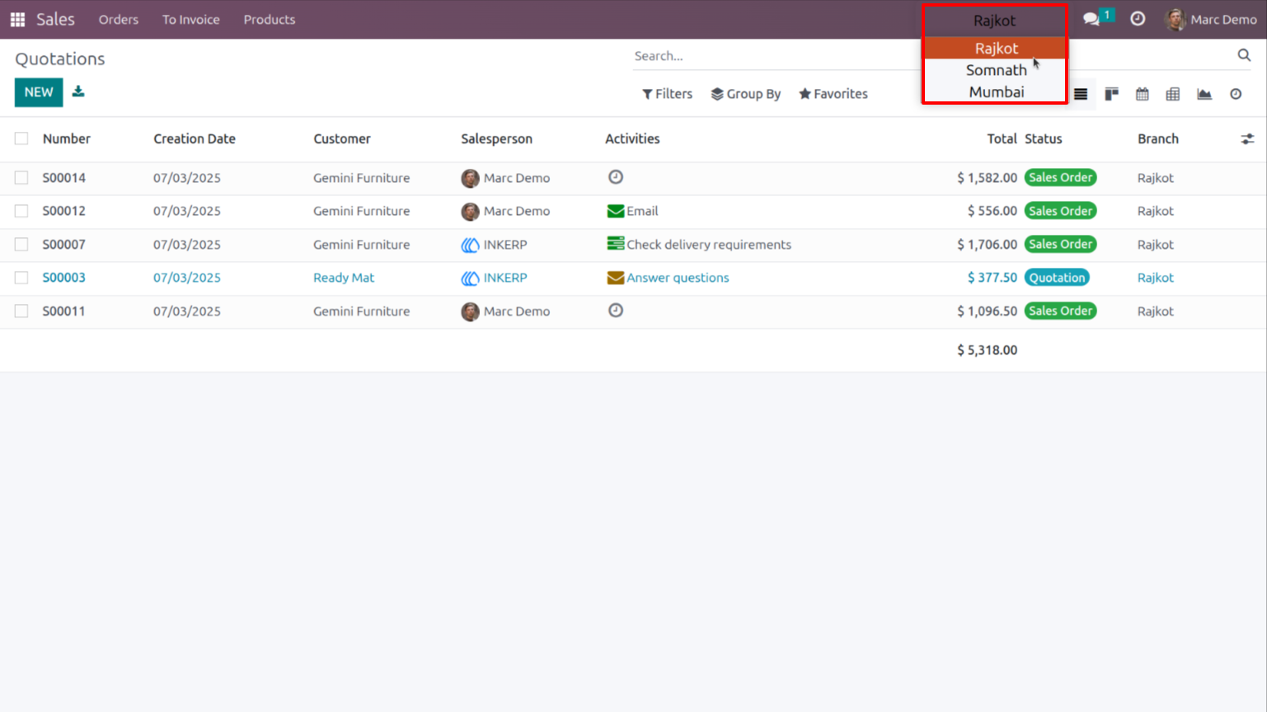Open optional columns settings icon
This screenshot has width=1267, height=712.
1247,139
